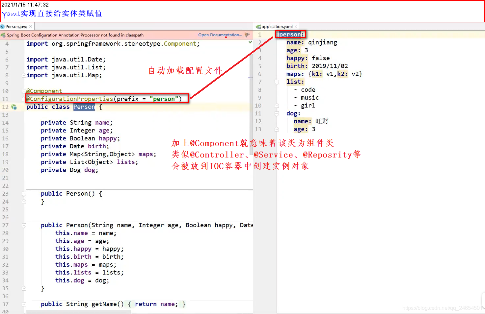Click the Spring bean gutter icon on line 12
Viewport: 485px width, 314px height.
(x=14, y=107)
